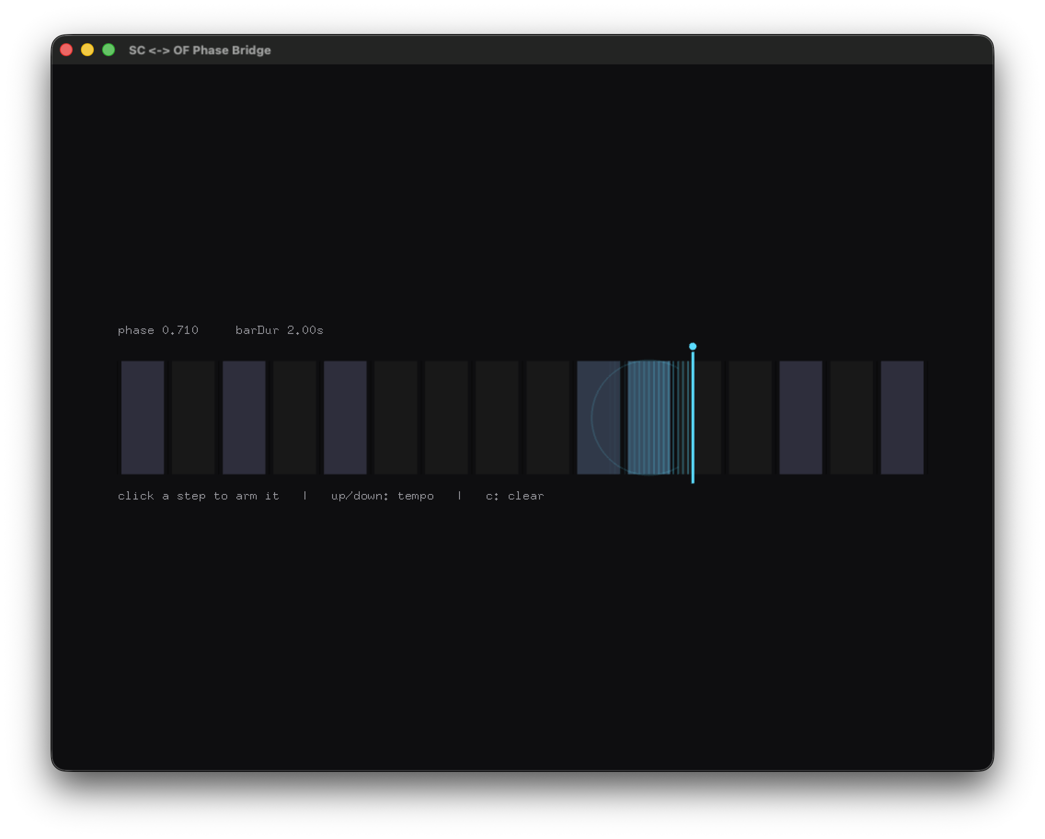Disarm the tenth step with circle glow
The height and width of the screenshot is (839, 1045).
[x=598, y=417]
